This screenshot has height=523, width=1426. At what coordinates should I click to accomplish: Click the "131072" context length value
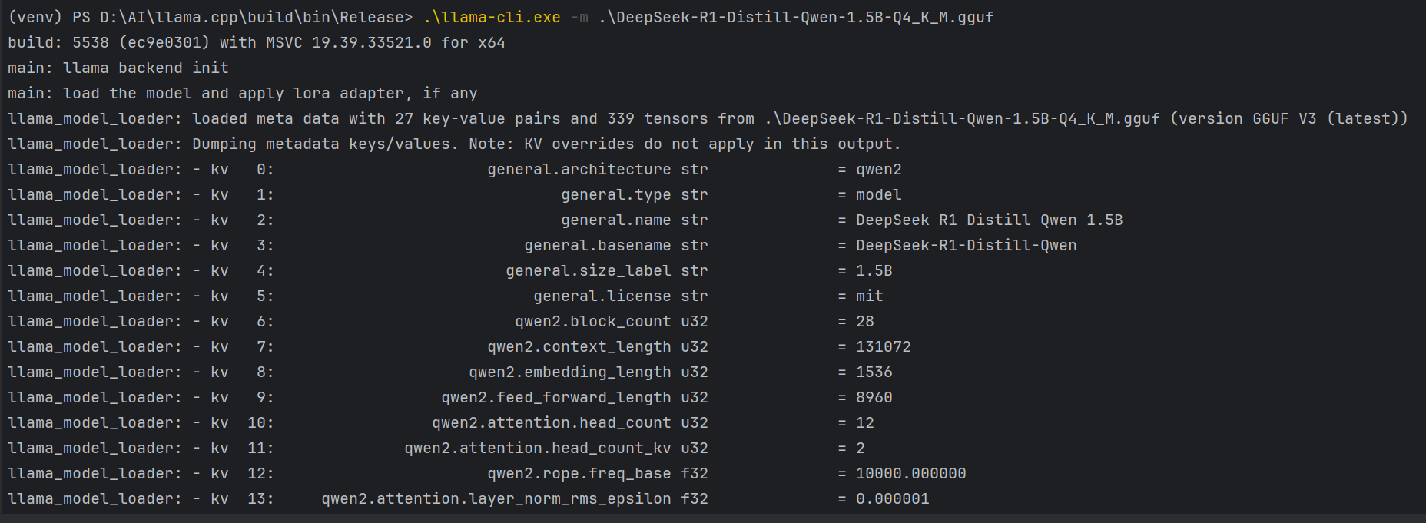click(884, 346)
